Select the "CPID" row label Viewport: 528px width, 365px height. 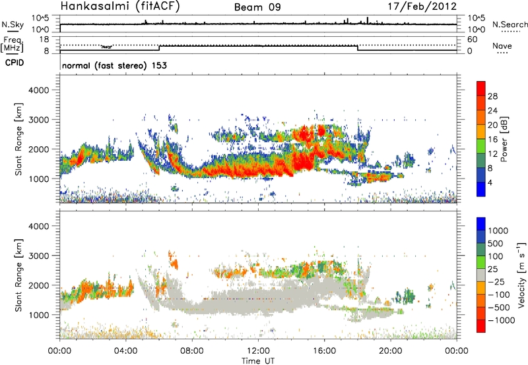point(15,63)
